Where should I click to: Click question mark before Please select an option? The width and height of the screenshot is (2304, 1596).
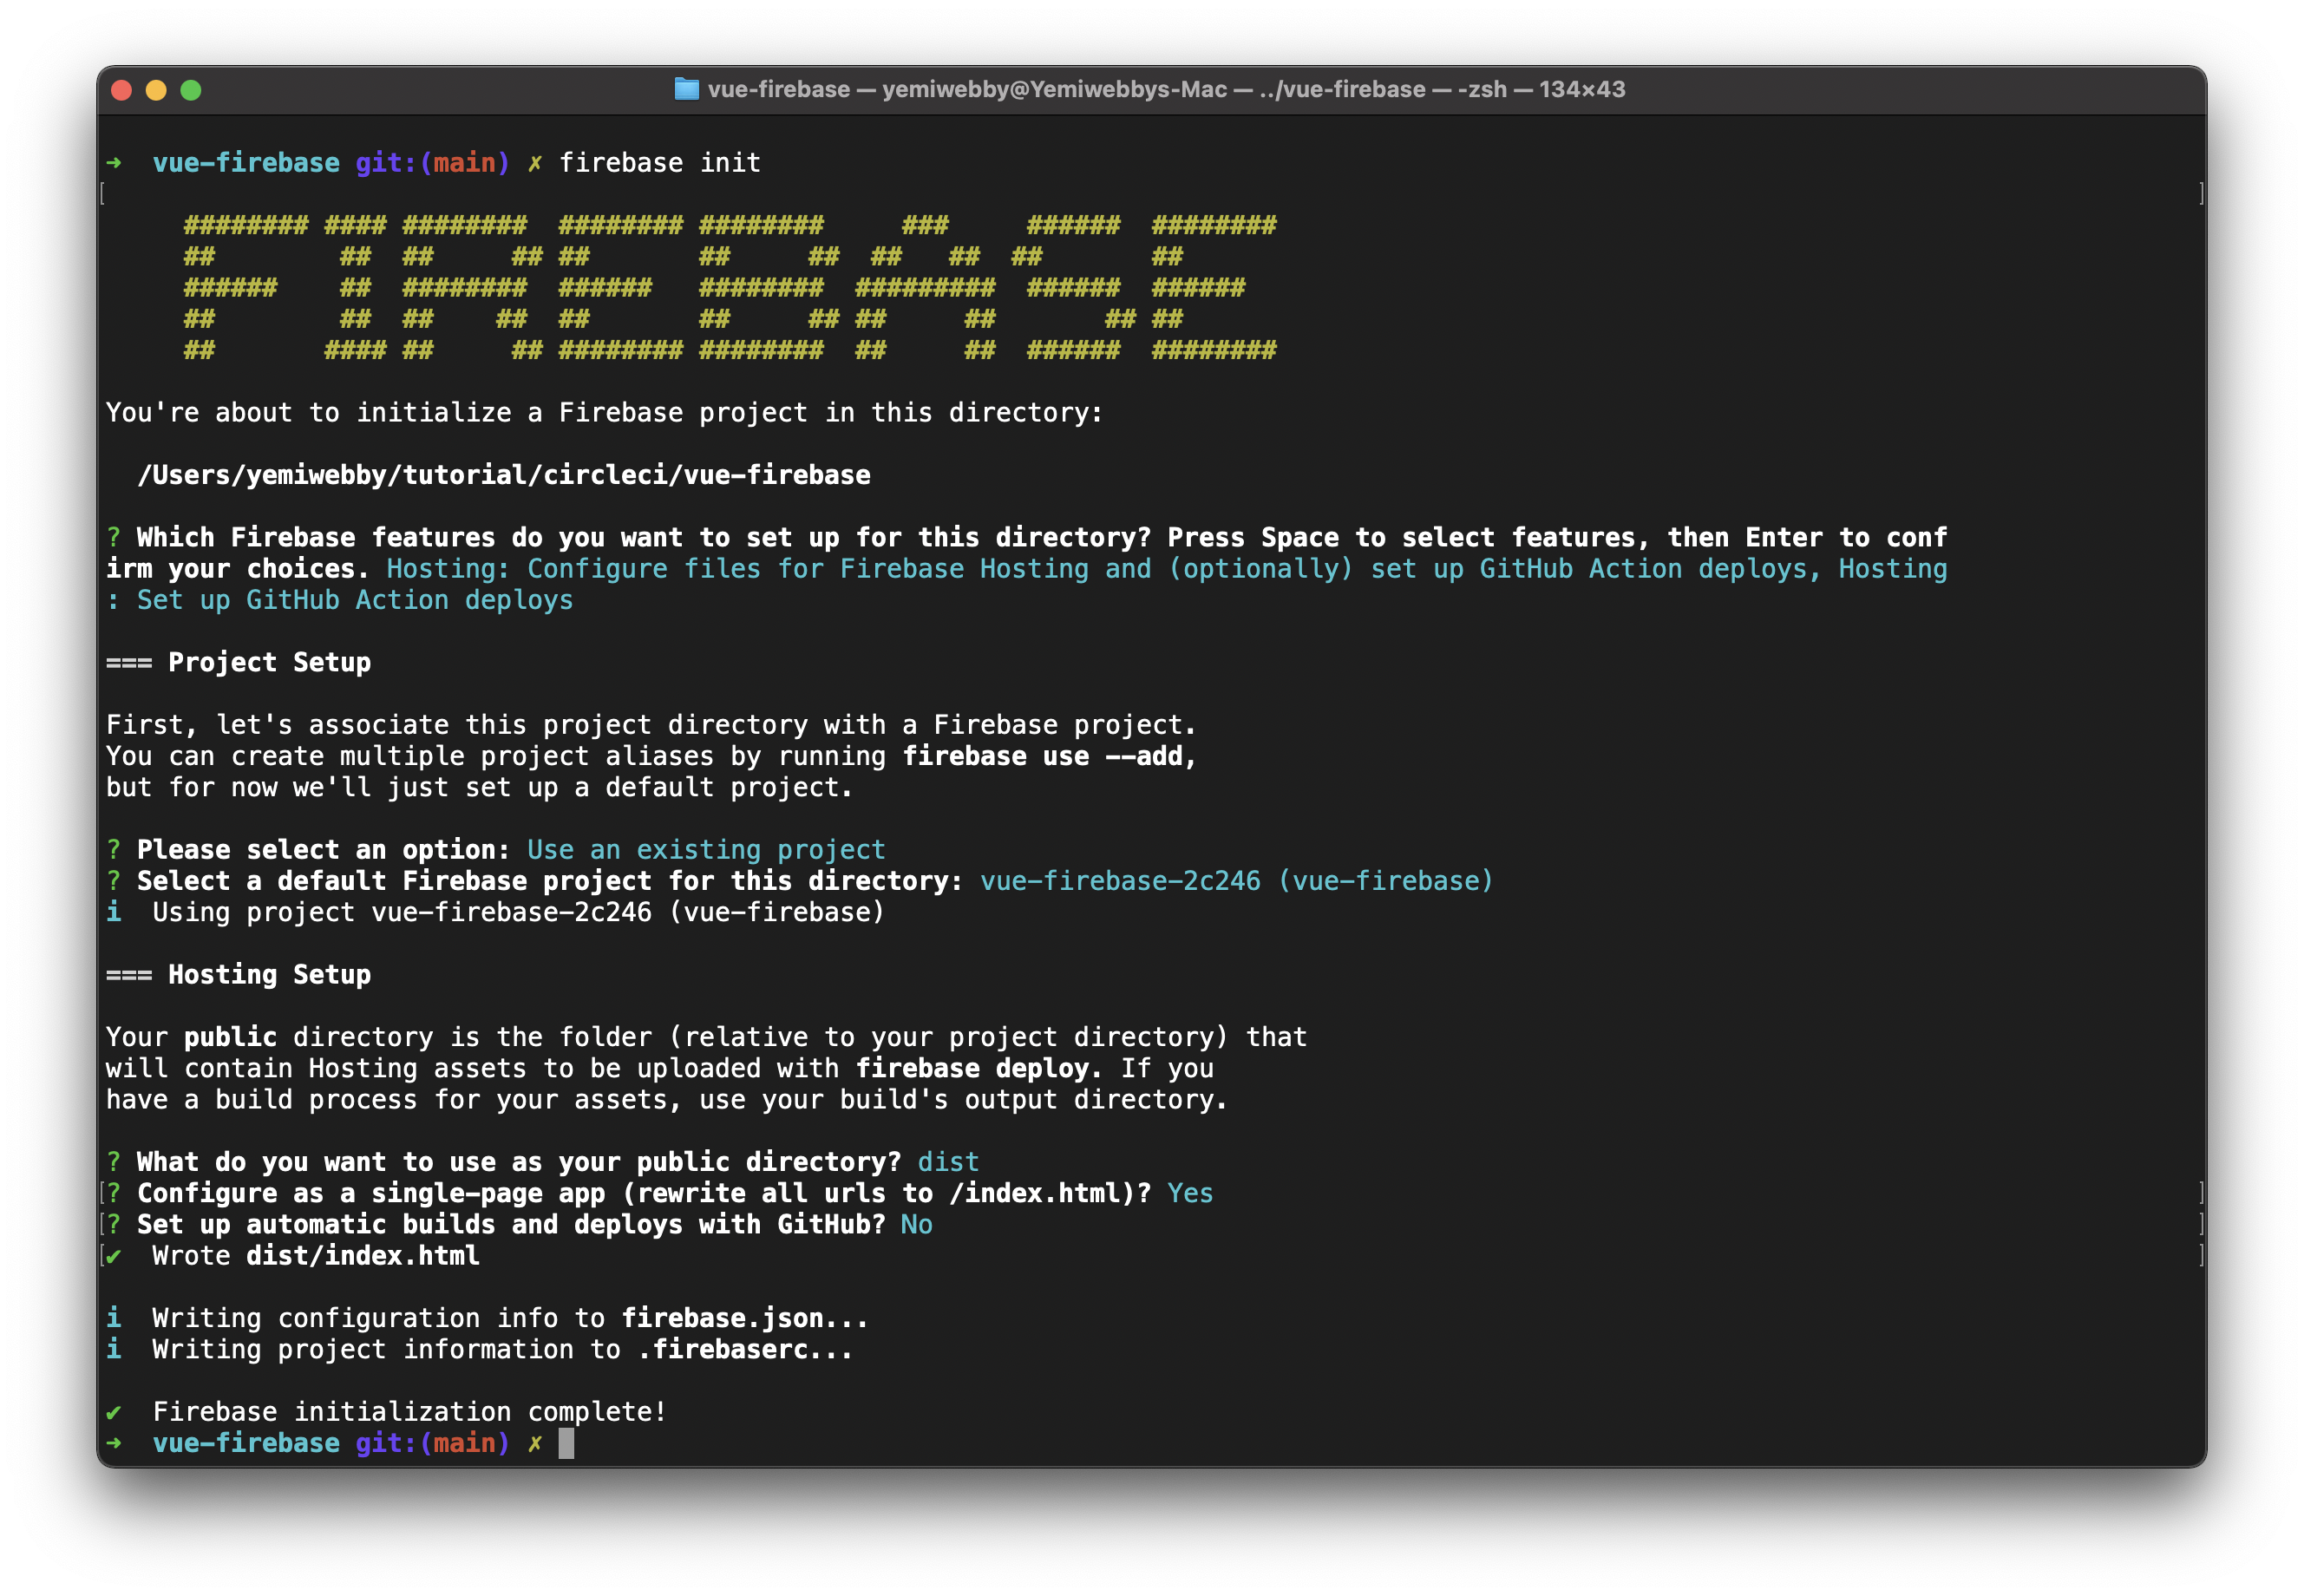click(x=114, y=850)
